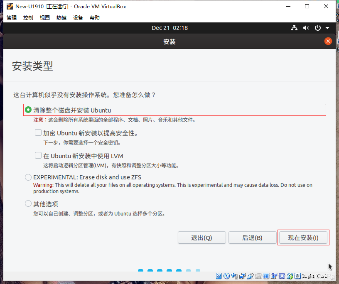Screen dimensions: 339x284
Task: Expand the system menu arrow in top bar
Action: click(327, 28)
